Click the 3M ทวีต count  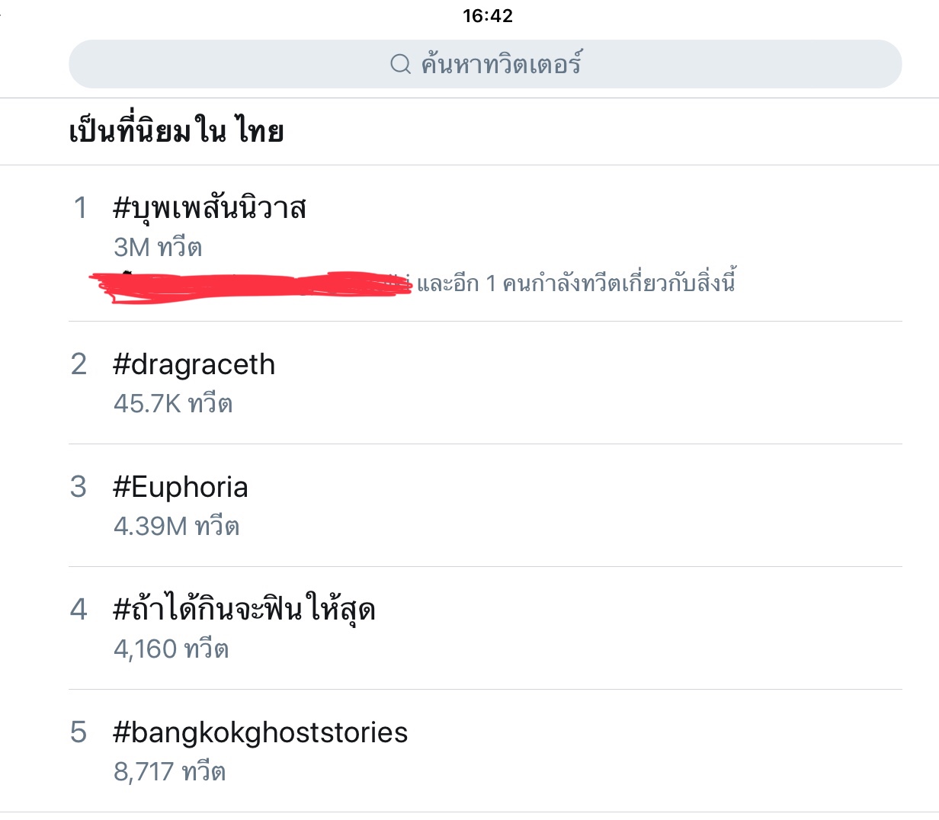pyautogui.click(x=158, y=248)
